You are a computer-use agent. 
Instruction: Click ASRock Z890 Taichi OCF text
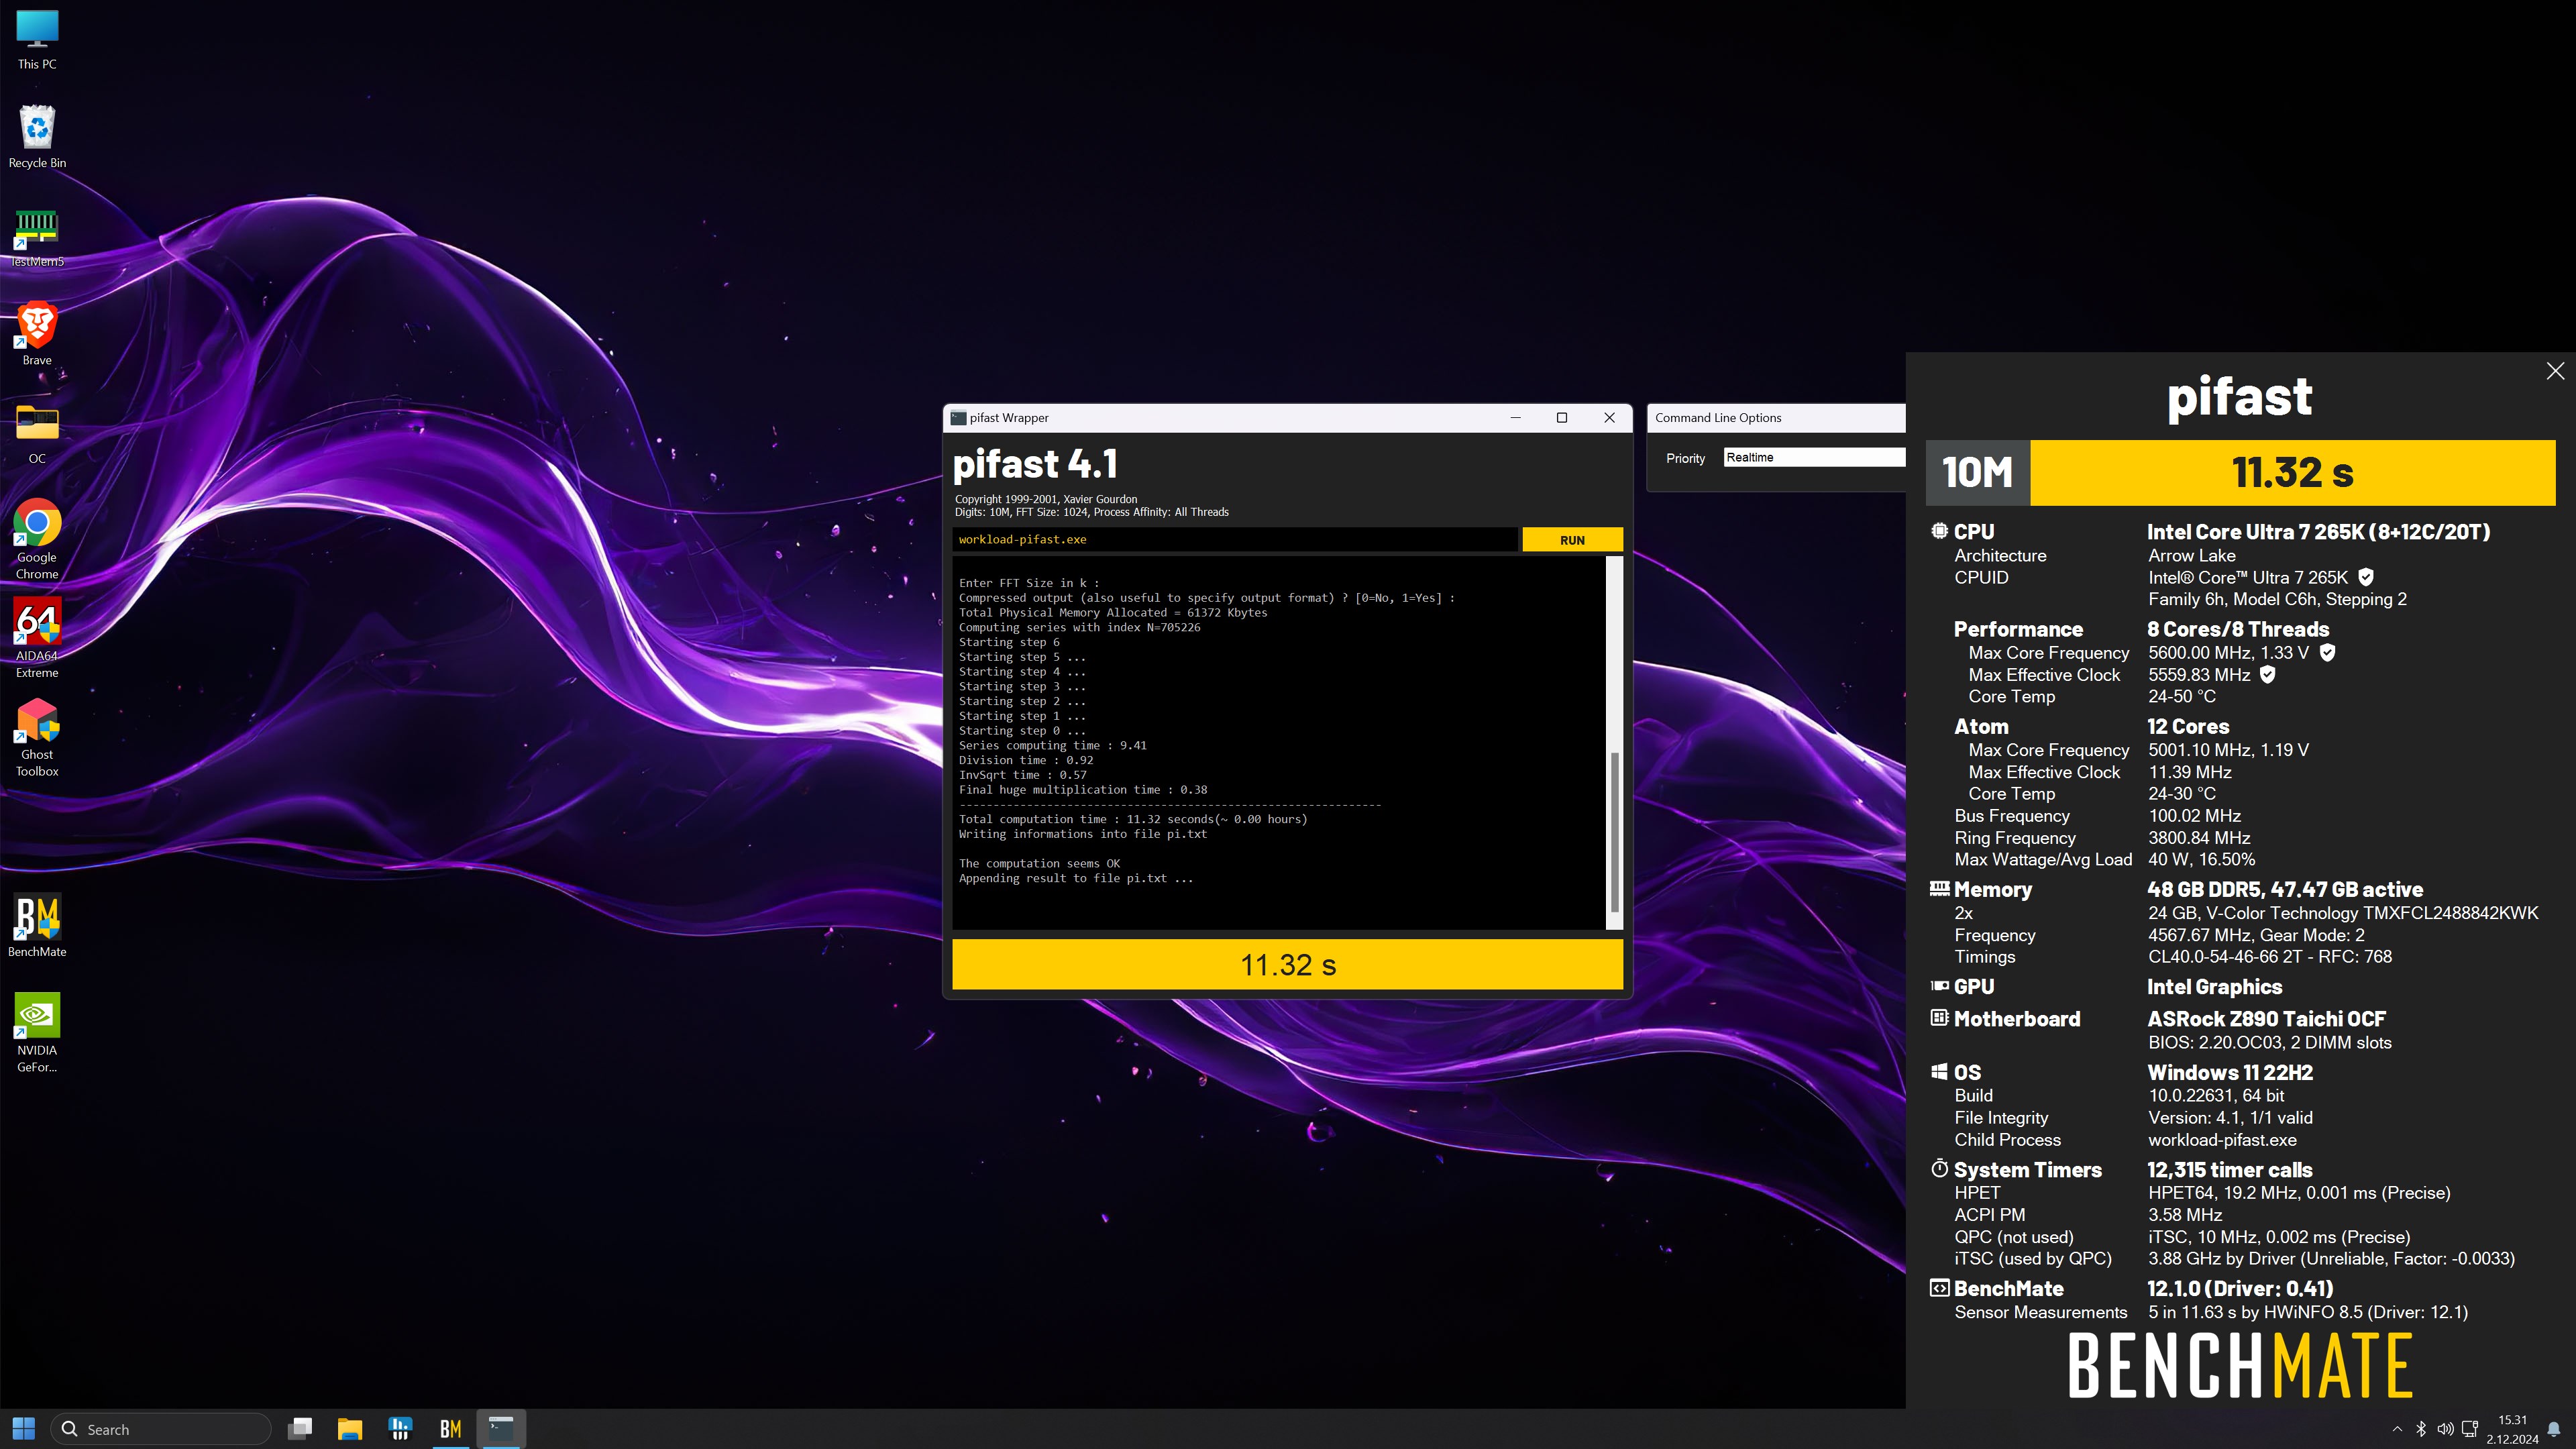click(x=2266, y=1019)
